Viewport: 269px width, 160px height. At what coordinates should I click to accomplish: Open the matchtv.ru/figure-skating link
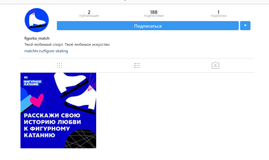(46, 51)
